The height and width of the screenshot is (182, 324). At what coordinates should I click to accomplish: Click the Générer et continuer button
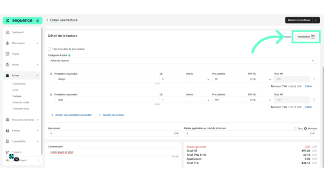point(299,20)
